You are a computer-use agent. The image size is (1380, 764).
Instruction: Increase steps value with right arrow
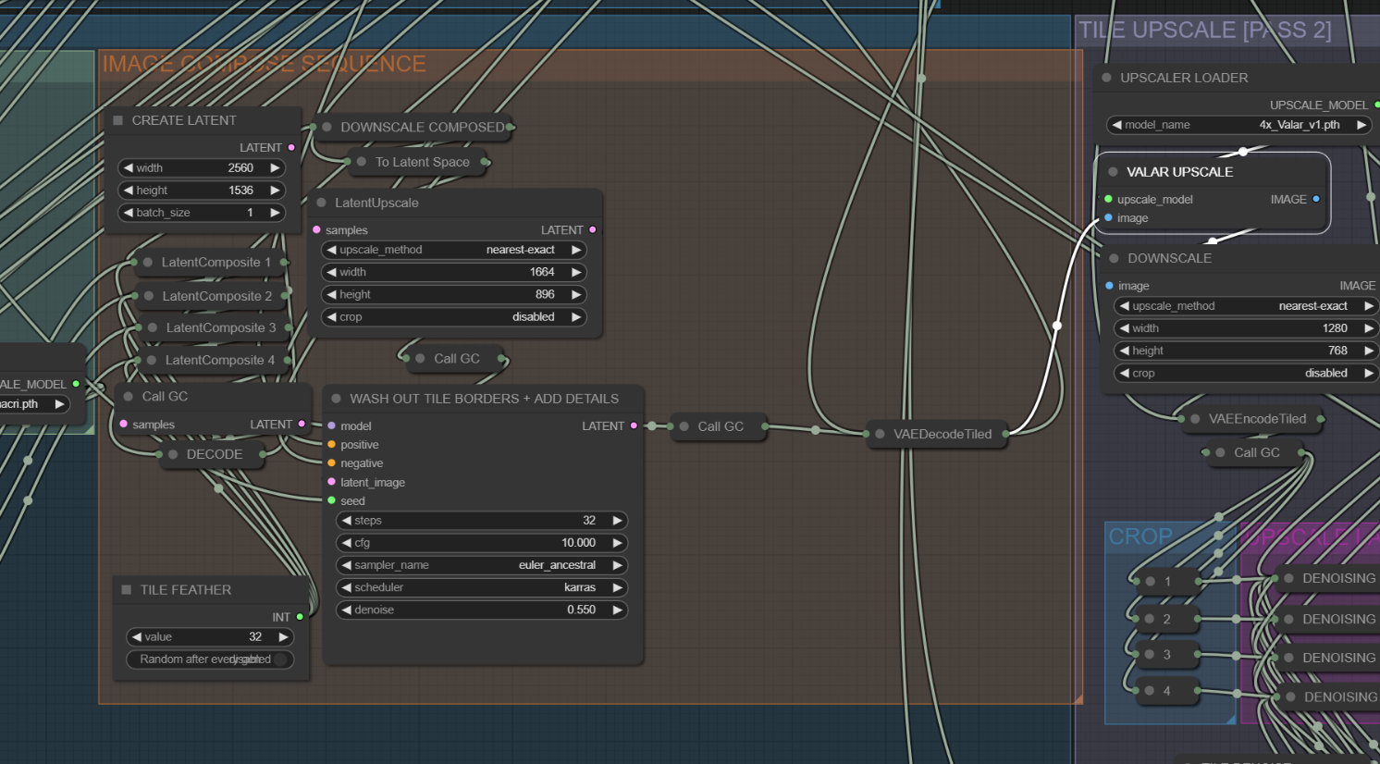pyautogui.click(x=617, y=521)
